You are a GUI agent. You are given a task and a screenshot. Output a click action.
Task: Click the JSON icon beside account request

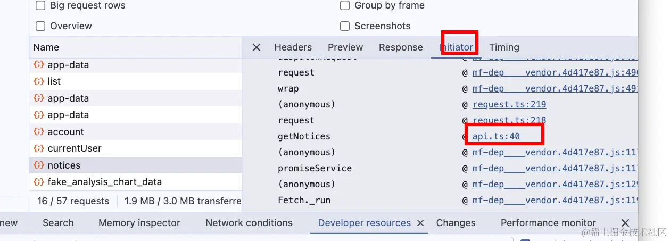point(38,132)
